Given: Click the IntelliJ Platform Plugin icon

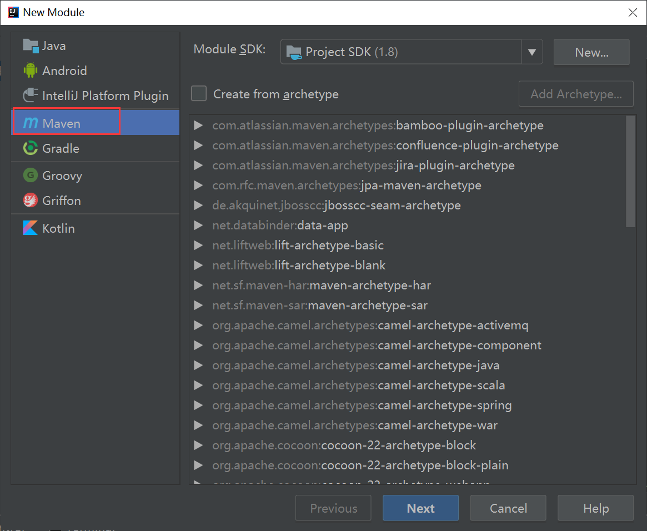Looking at the screenshot, I should coord(31,96).
